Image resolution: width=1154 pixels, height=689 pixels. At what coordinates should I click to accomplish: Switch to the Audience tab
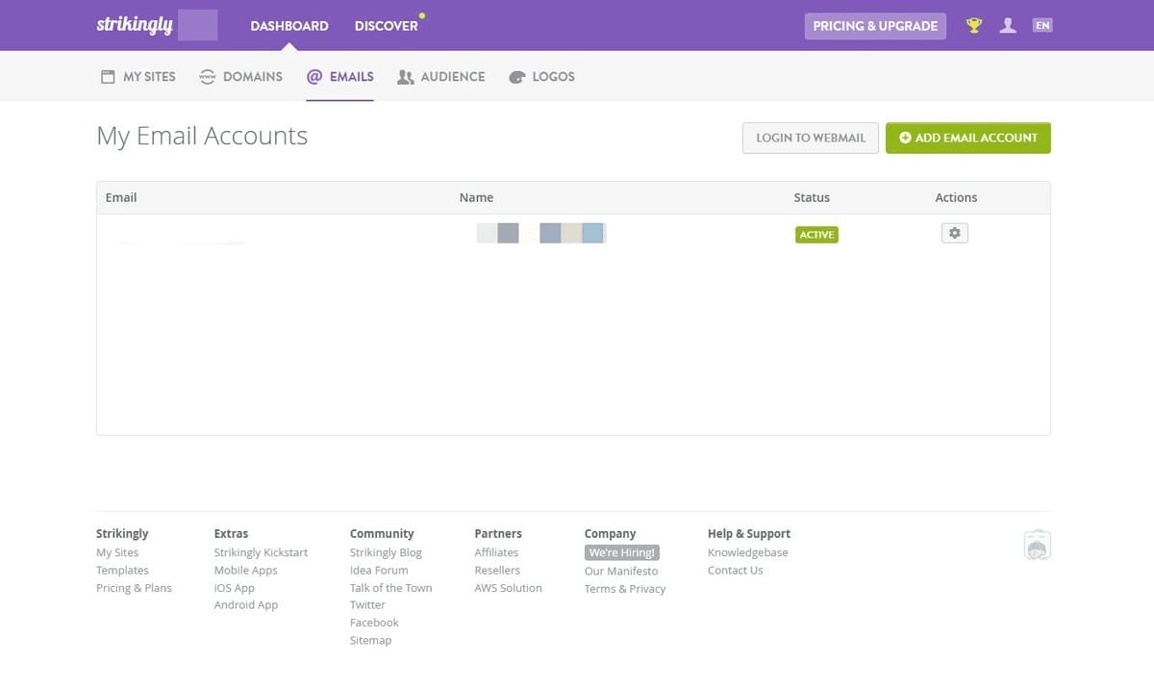[x=453, y=77]
